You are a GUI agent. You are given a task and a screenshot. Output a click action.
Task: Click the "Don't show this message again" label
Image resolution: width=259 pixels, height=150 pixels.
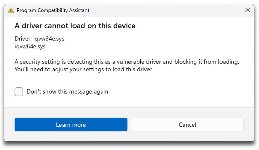point(67,92)
